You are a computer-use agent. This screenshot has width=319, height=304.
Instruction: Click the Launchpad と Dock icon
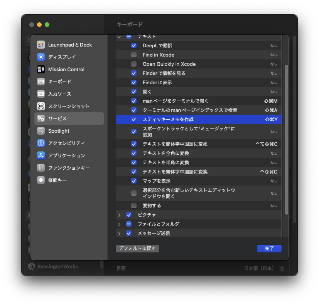click(41, 45)
